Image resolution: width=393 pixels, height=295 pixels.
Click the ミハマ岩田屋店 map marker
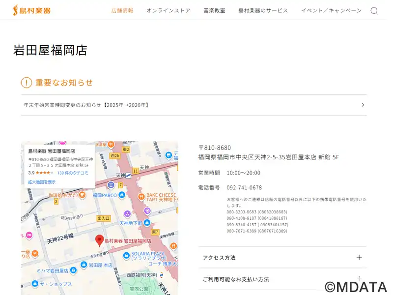coord(73,270)
